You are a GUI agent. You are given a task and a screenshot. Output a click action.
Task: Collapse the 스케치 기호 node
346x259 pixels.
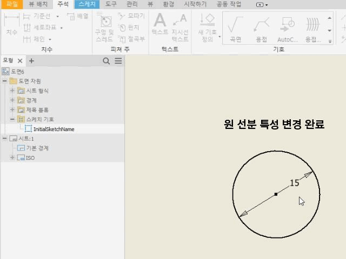tap(12, 119)
